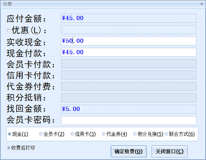Screen dimensions: 206x160
Task: Click the 收费 window title text
Action: (7, 4)
